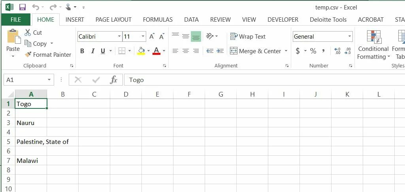Click the Increase Decimal icon
Viewport: 405px width, 192px height.
pyautogui.click(x=337, y=51)
